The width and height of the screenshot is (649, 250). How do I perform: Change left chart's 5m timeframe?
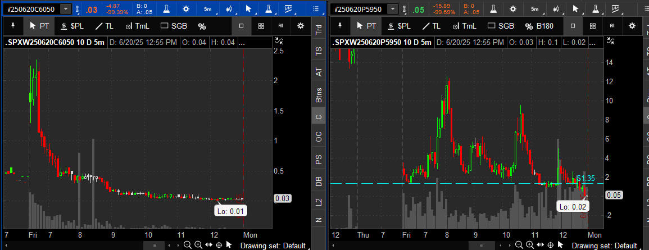pos(208,9)
